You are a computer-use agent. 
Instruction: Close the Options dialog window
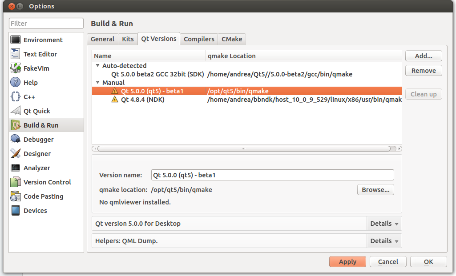(x=12, y=6)
